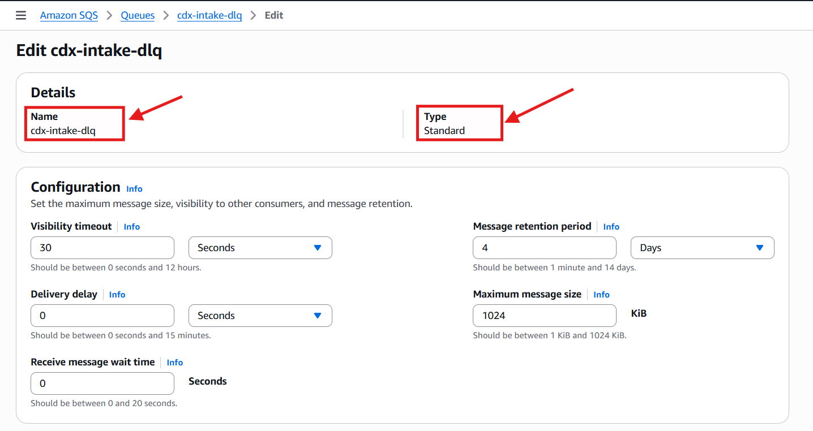Expand Visibility timeout Seconds unit dropdown

tap(260, 248)
